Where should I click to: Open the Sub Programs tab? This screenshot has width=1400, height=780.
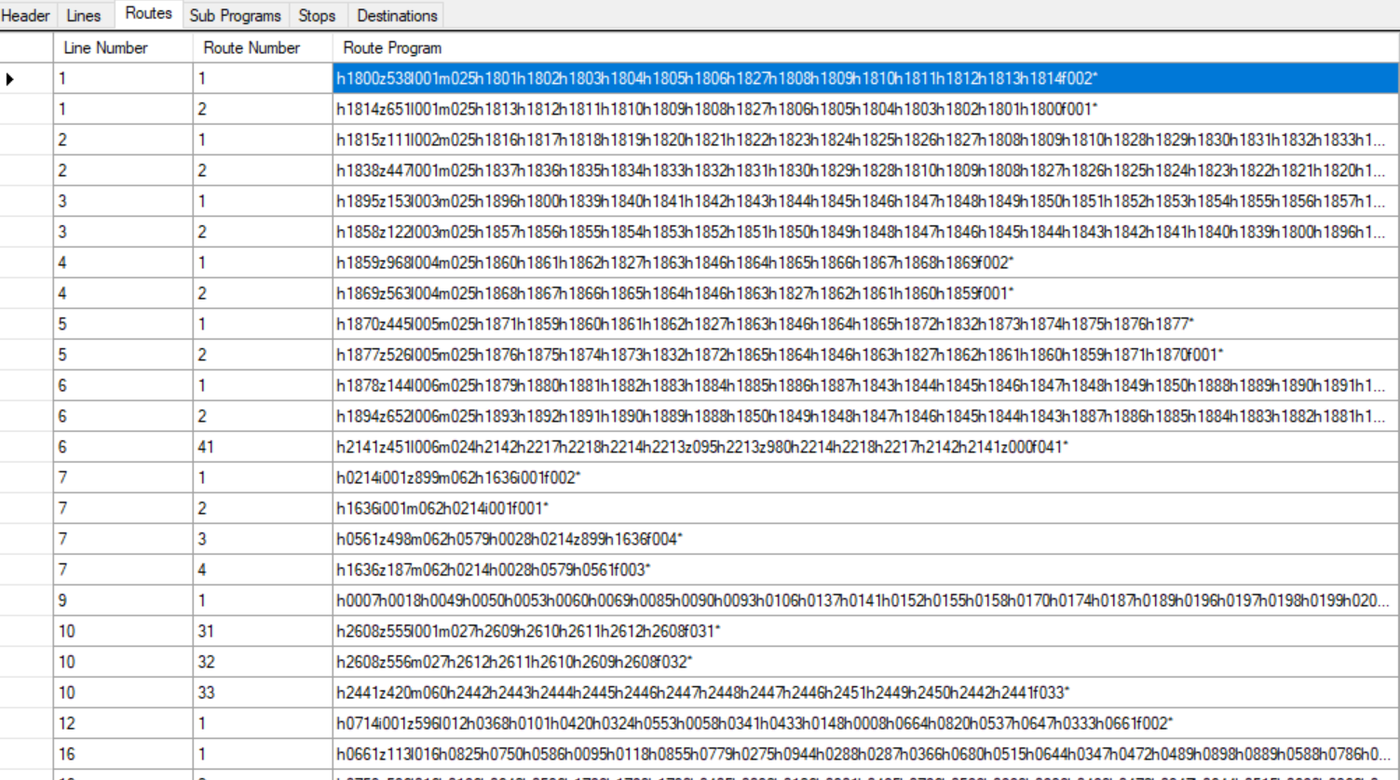pyautogui.click(x=235, y=16)
